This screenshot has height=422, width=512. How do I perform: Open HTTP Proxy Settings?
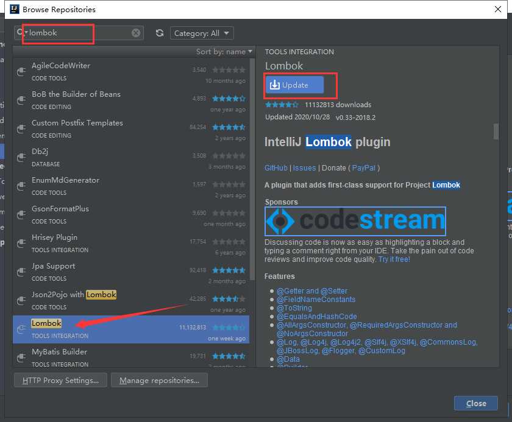point(60,380)
